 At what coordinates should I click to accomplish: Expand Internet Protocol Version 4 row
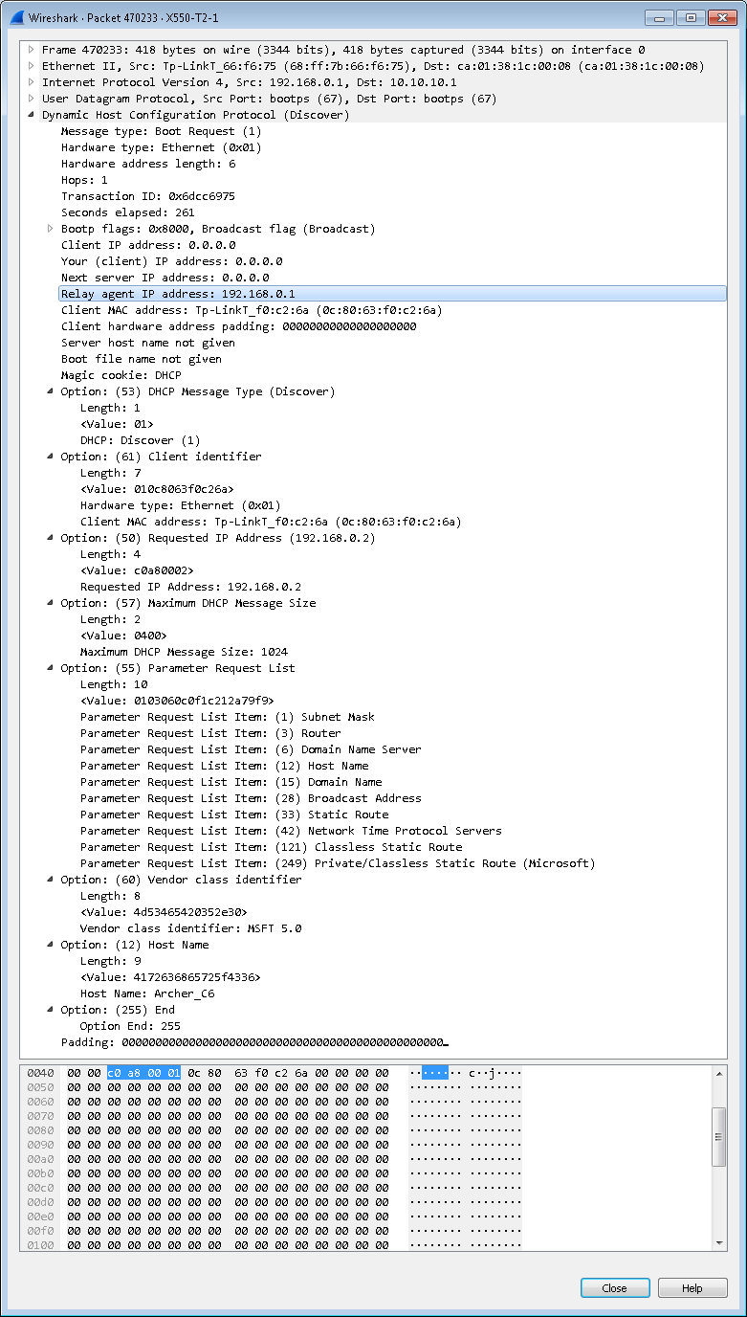[32, 82]
